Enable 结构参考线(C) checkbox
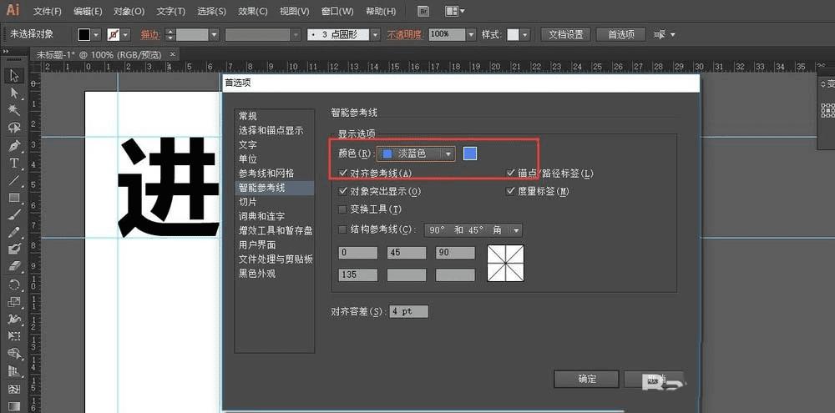835x413 pixels. tap(342, 230)
